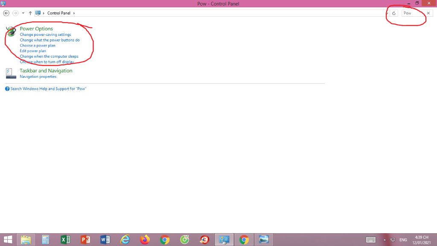The width and height of the screenshot is (437, 246).
Task: Open the Windows Start button
Action: (8, 240)
